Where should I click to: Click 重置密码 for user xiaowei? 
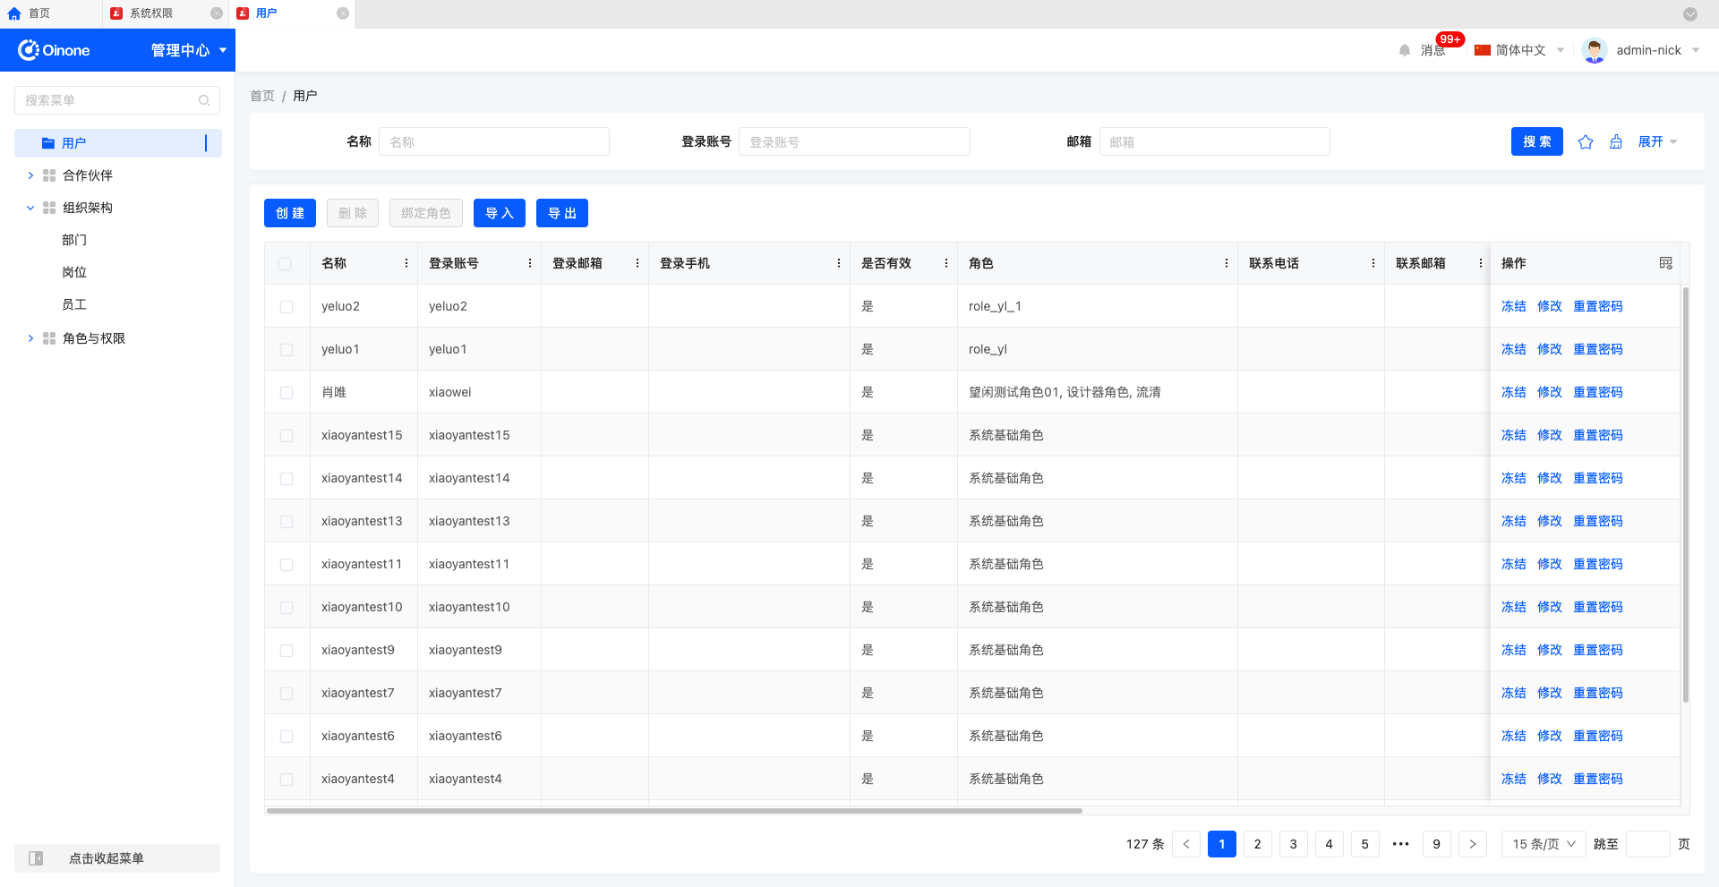point(1598,392)
